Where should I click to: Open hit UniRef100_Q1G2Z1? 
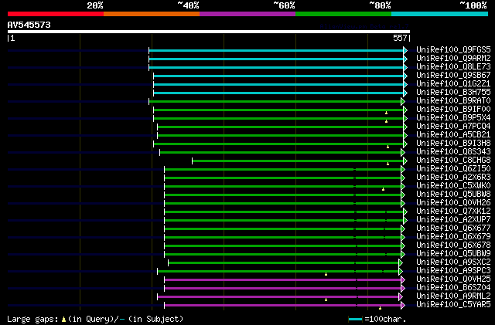pyautogui.click(x=453, y=84)
